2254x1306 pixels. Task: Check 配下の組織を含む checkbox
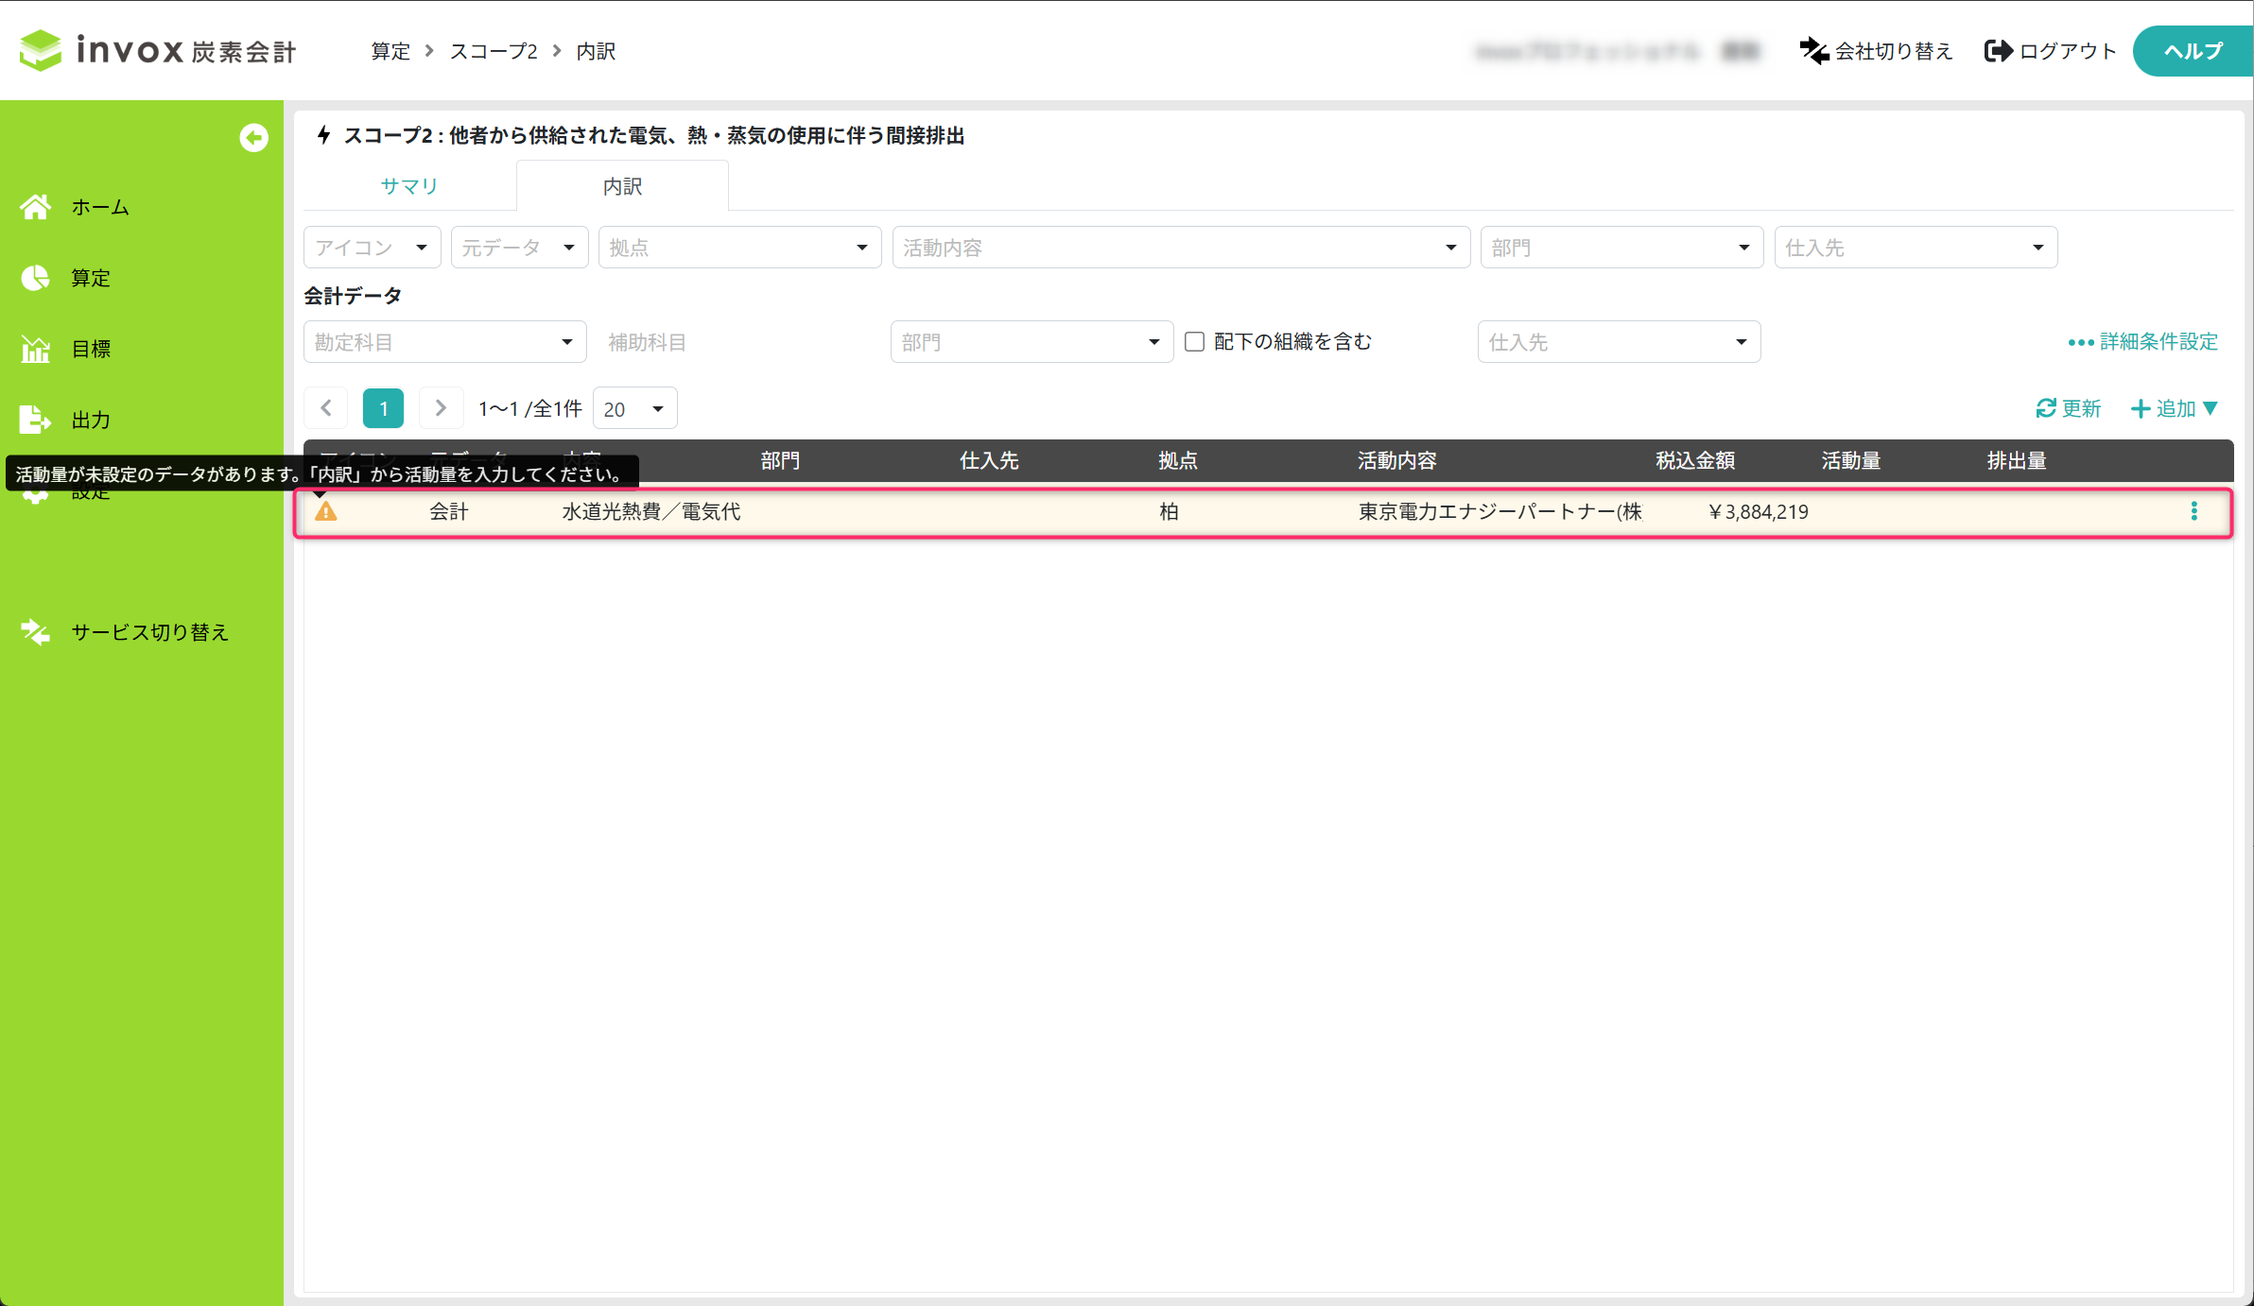(x=1194, y=341)
